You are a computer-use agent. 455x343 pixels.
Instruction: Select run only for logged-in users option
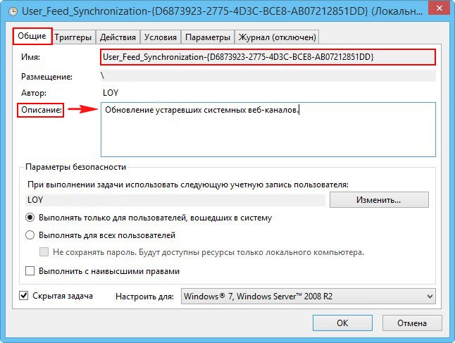pyautogui.click(x=30, y=218)
